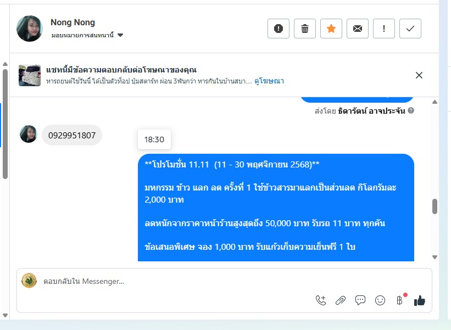This screenshot has height=330, width=451.
Task: Open Nong Nong profile picture in header
Action: click(30, 29)
